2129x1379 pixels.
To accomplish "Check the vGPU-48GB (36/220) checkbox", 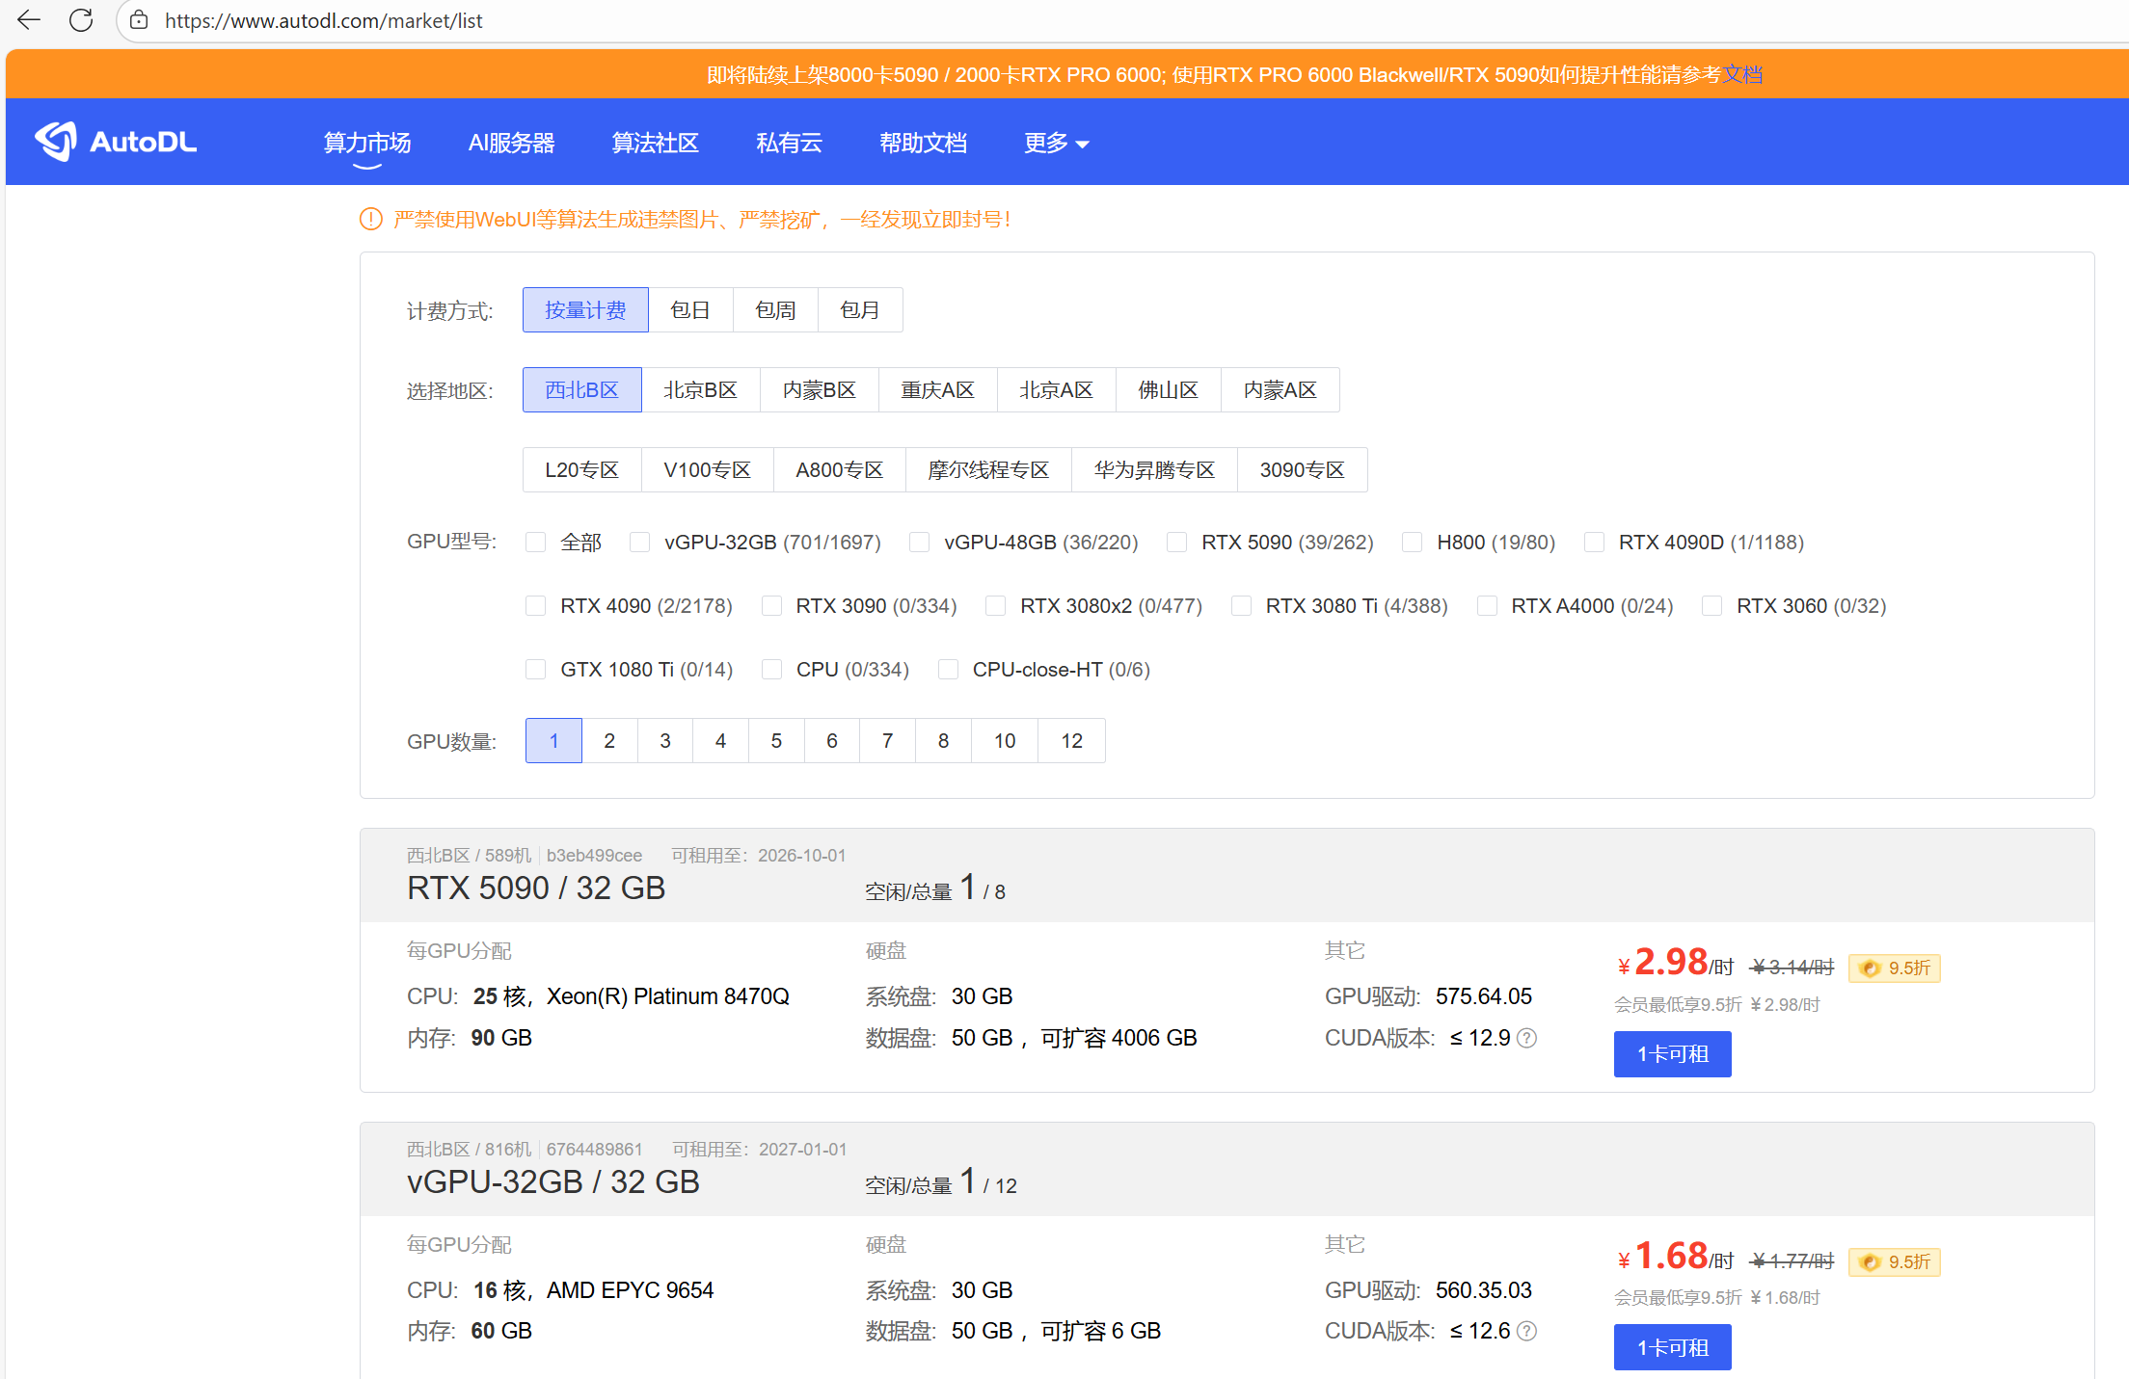I will (920, 543).
